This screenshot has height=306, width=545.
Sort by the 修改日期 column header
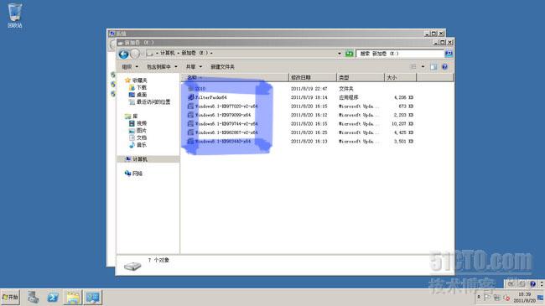pyautogui.click(x=313, y=77)
